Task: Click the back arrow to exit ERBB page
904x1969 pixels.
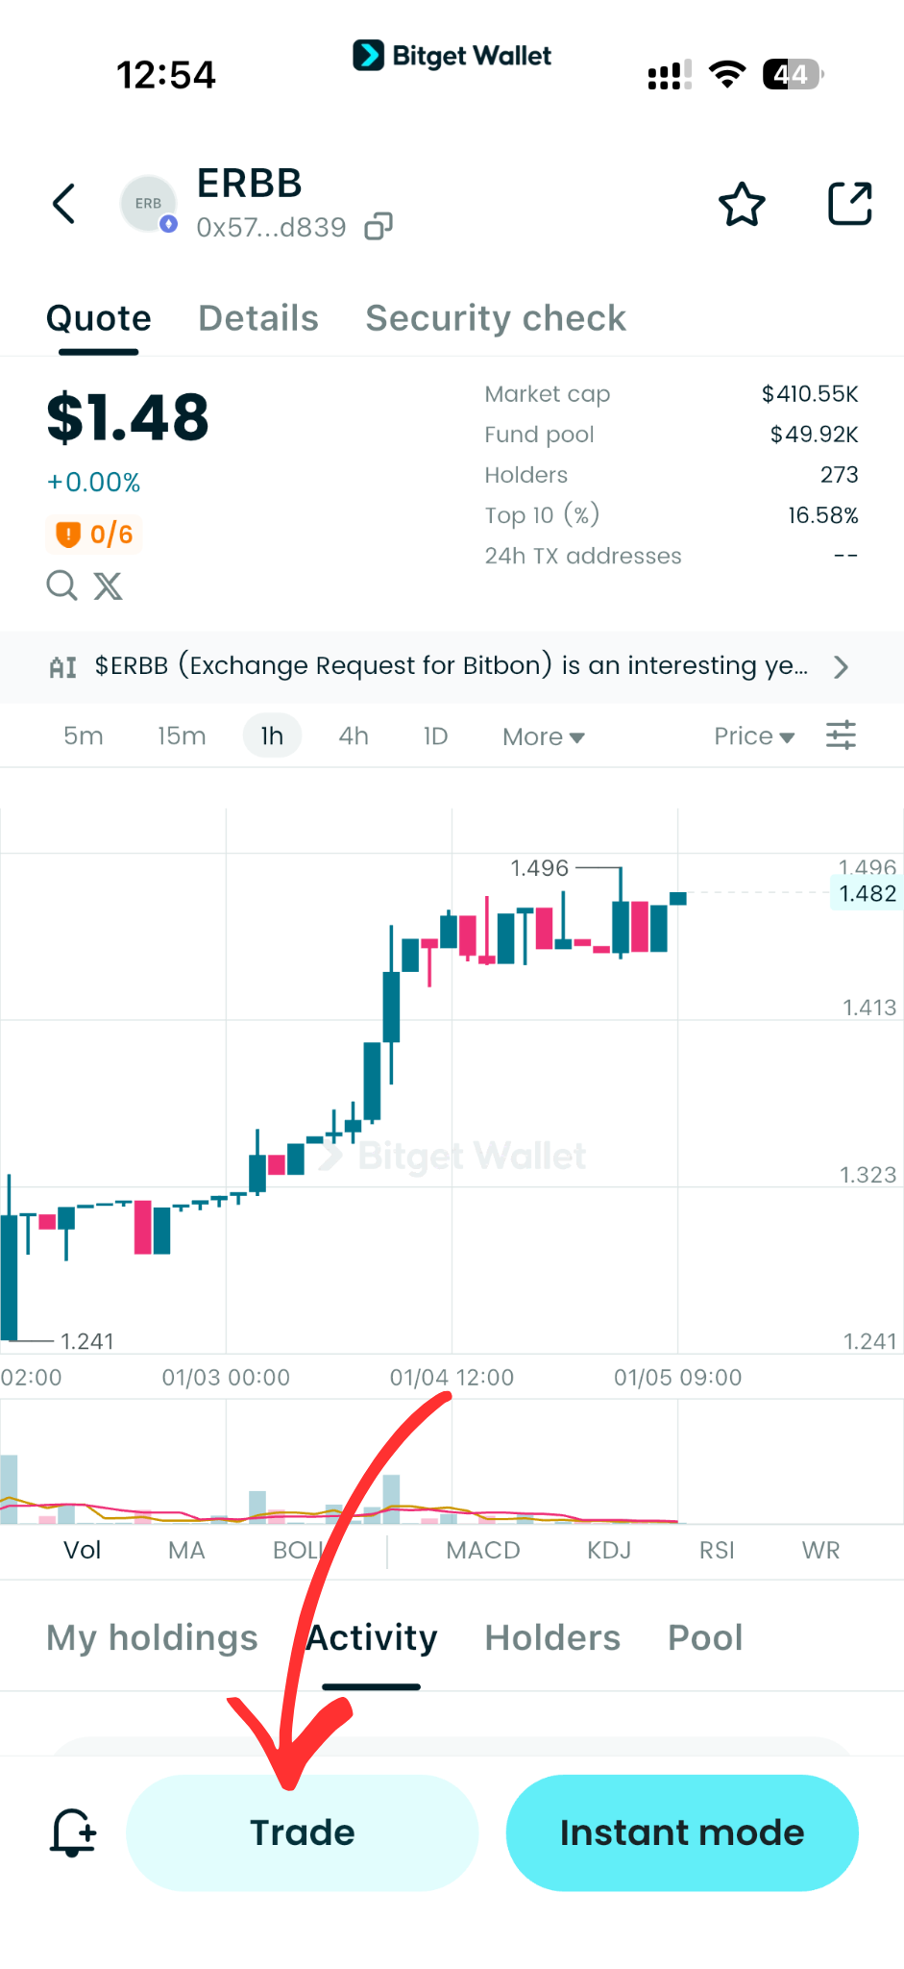Action: pyautogui.click(x=63, y=204)
